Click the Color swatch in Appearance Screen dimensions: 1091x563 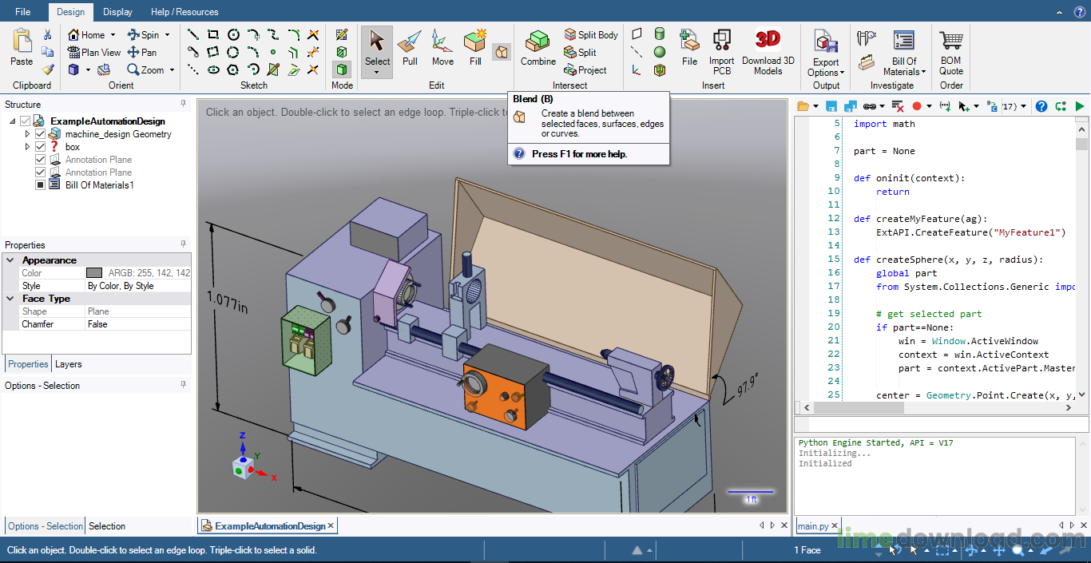[x=94, y=273]
